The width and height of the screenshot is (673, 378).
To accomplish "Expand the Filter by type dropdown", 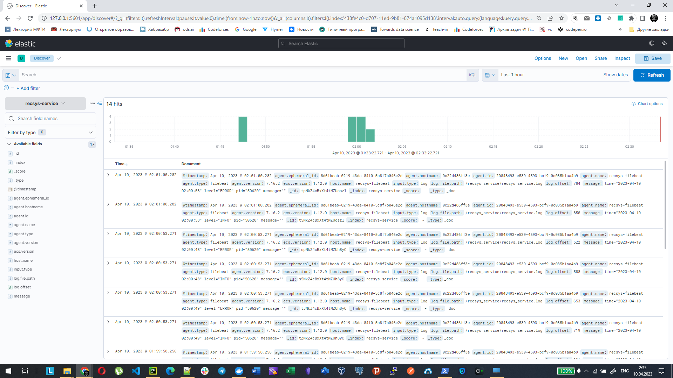I will (50, 132).
